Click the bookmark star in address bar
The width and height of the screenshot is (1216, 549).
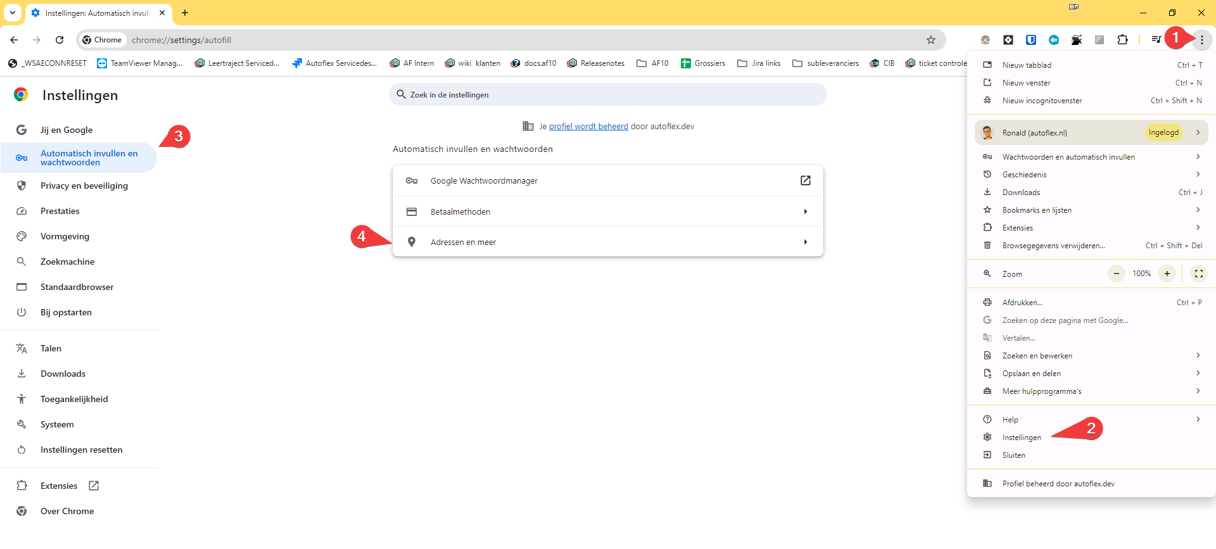(x=930, y=40)
